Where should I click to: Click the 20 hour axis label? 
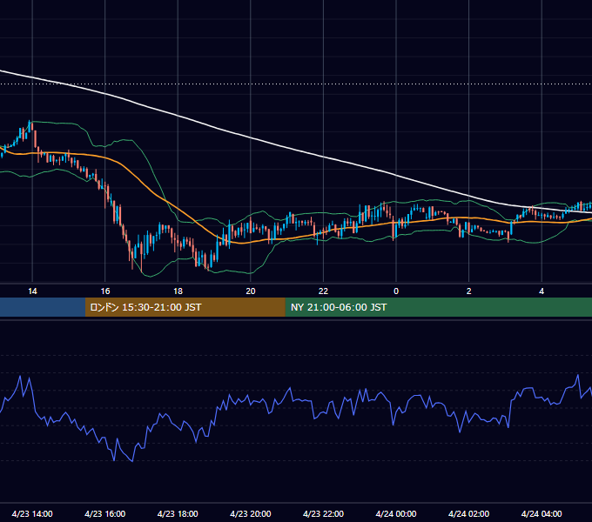[251, 291]
